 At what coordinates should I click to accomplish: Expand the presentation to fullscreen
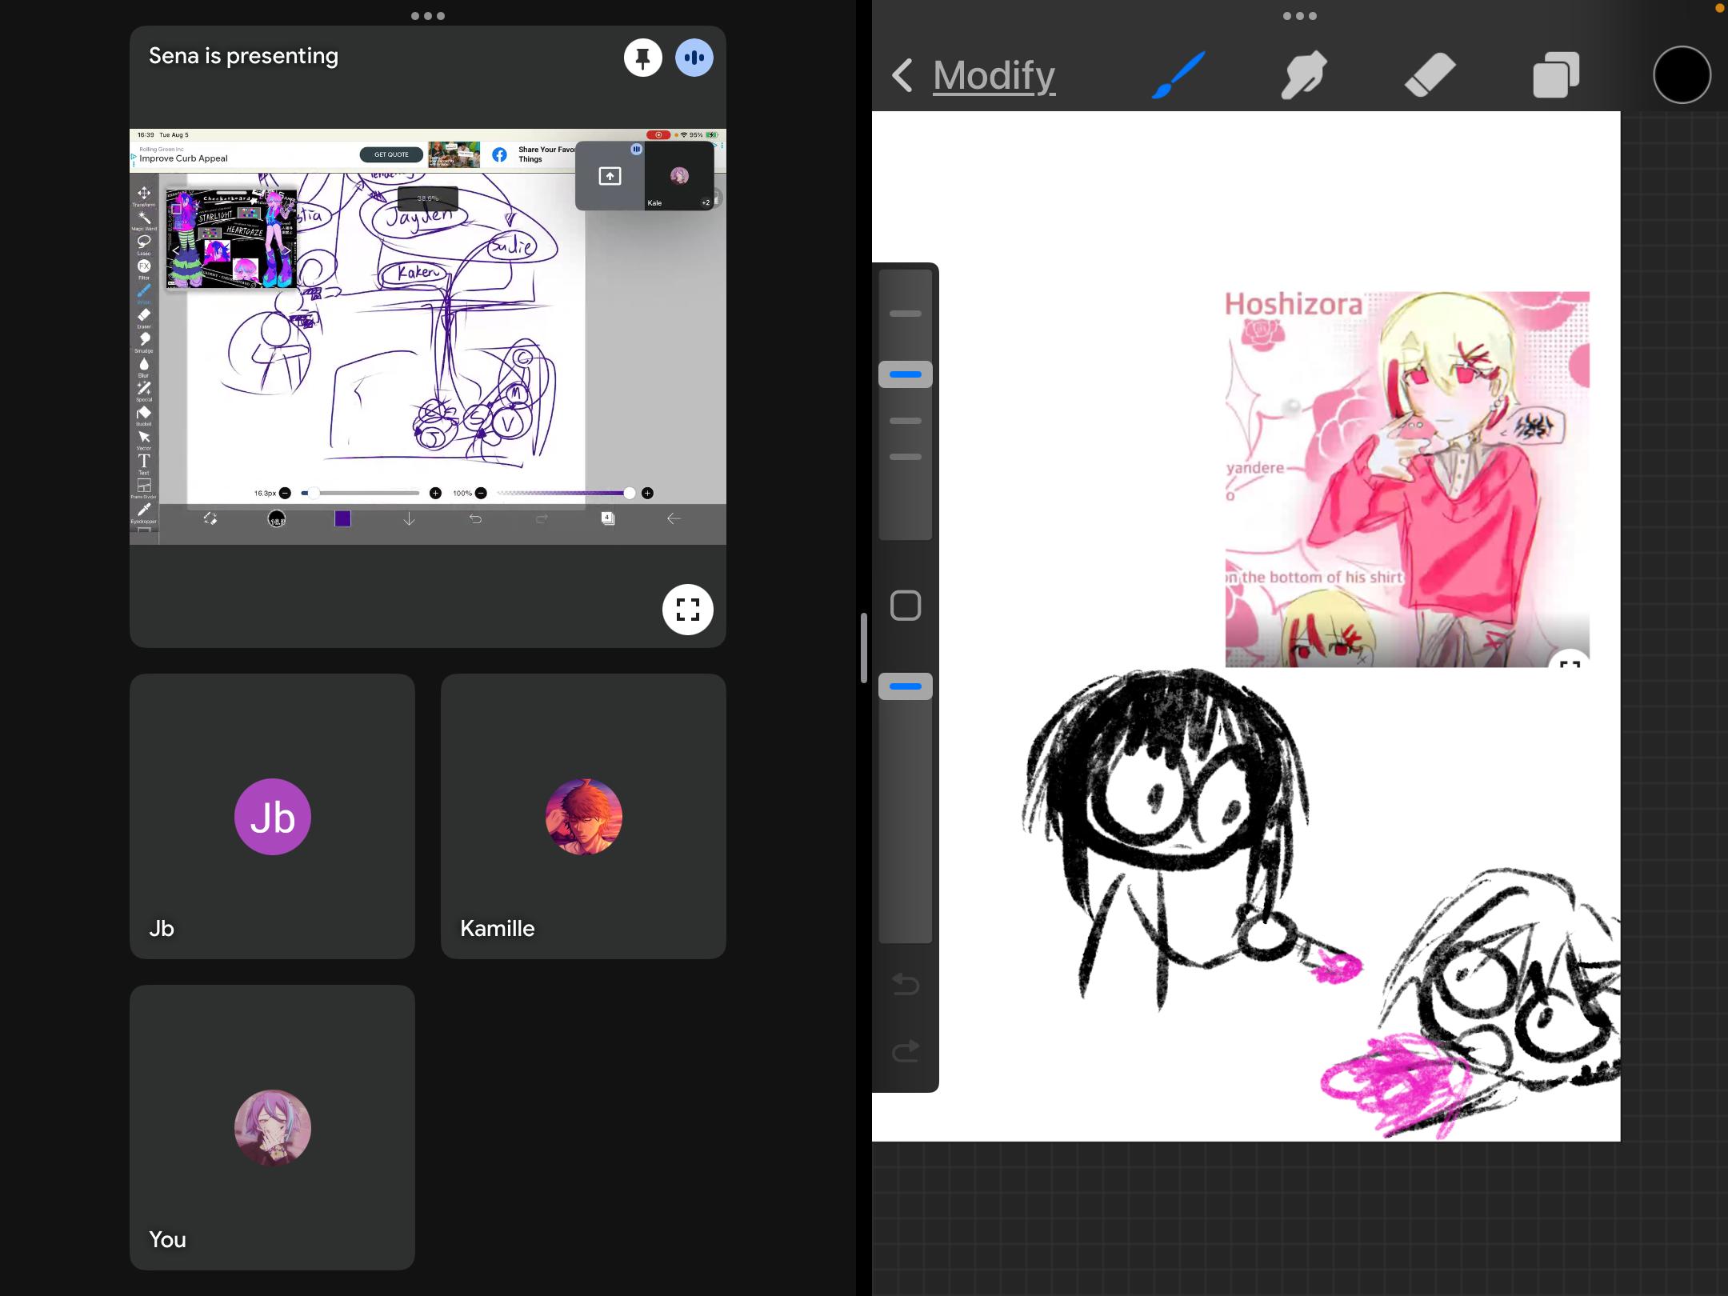pos(688,610)
